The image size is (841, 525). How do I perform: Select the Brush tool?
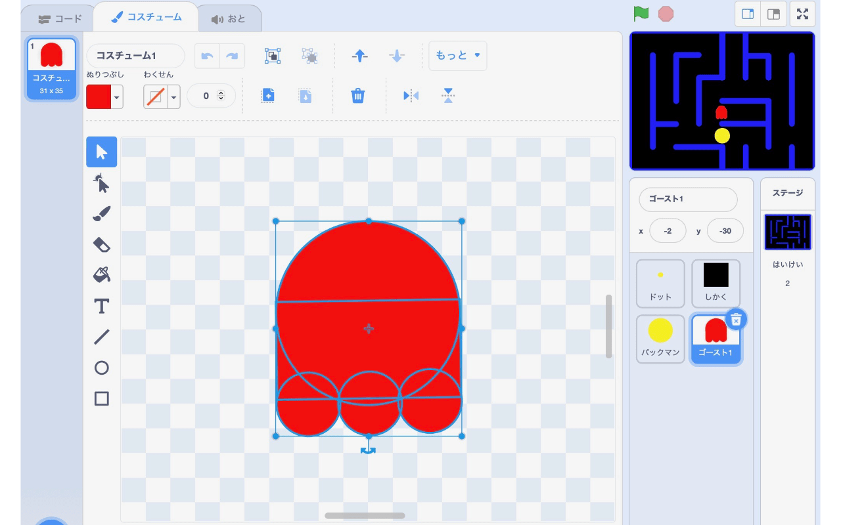tap(102, 214)
